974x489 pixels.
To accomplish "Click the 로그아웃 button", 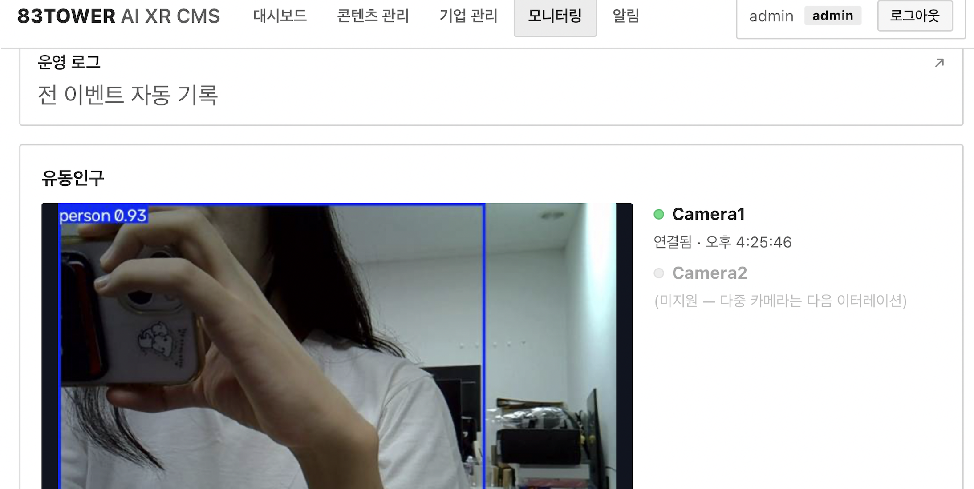I will click(915, 16).
